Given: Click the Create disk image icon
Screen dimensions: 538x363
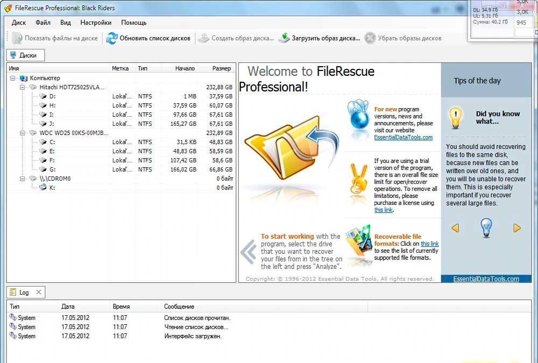Looking at the screenshot, I should click(204, 38).
